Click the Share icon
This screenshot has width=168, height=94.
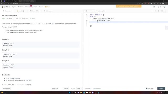pyautogui.click(x=30, y=19)
